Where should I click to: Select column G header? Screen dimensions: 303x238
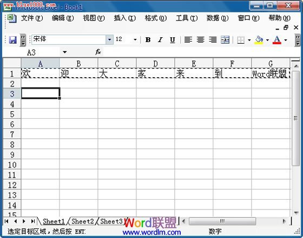271,63
